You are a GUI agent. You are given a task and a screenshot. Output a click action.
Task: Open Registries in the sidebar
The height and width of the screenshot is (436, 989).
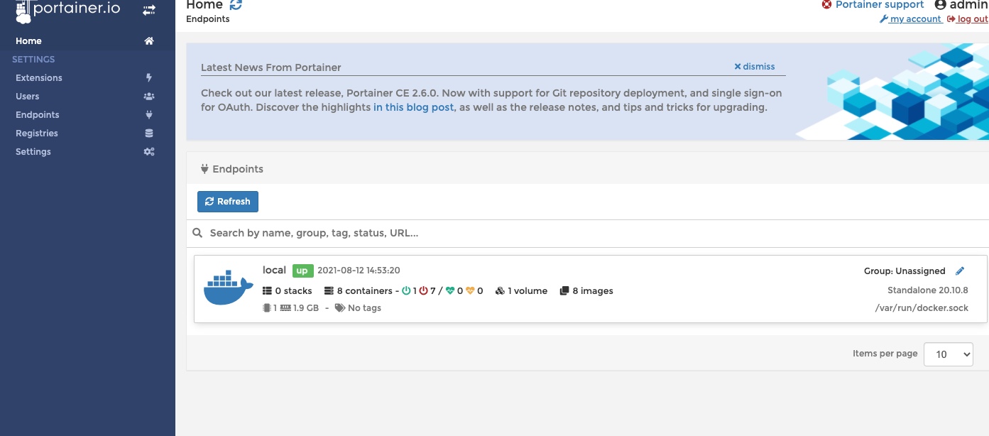pos(37,133)
